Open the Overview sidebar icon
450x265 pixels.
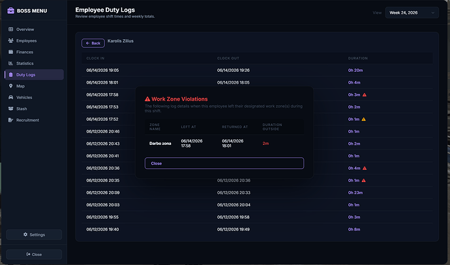click(10, 29)
